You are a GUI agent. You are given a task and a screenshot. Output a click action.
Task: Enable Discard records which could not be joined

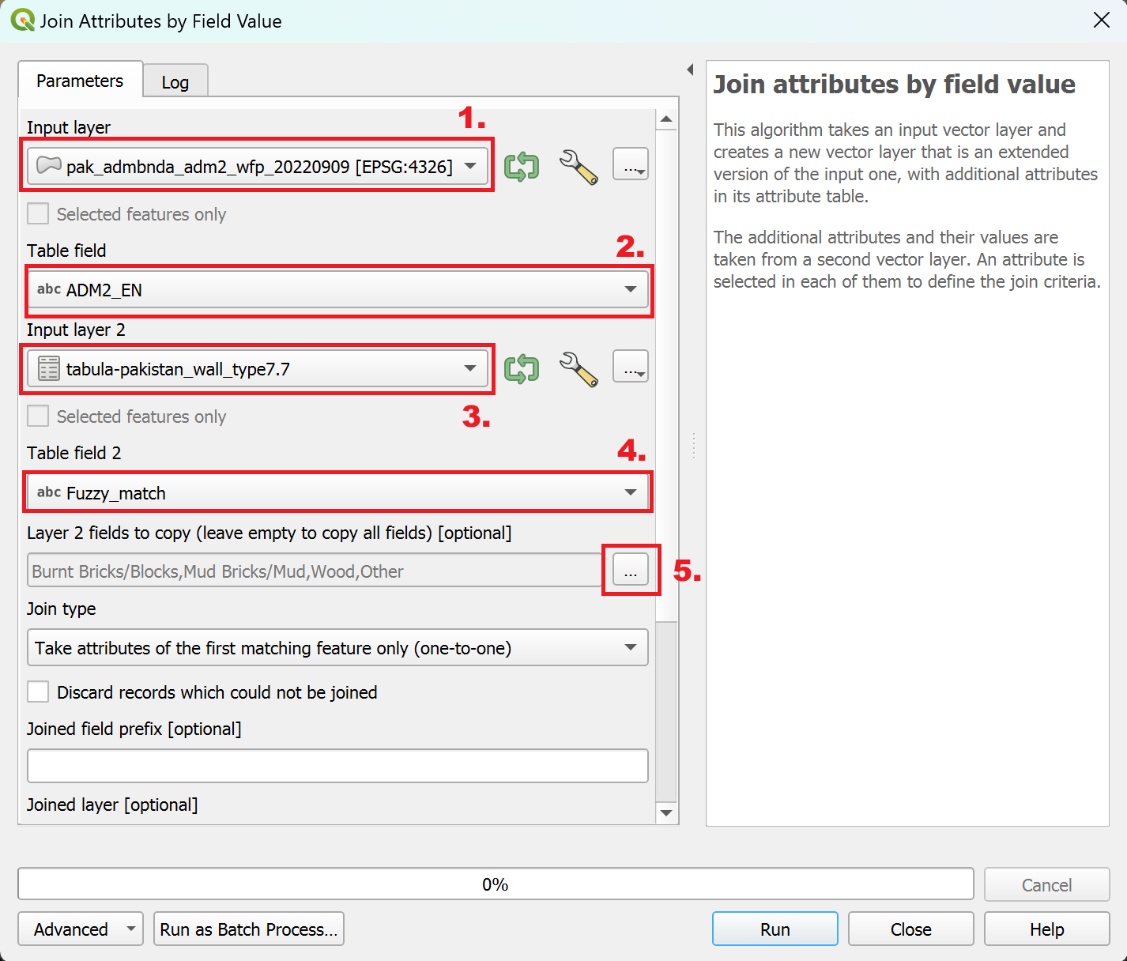pos(38,692)
